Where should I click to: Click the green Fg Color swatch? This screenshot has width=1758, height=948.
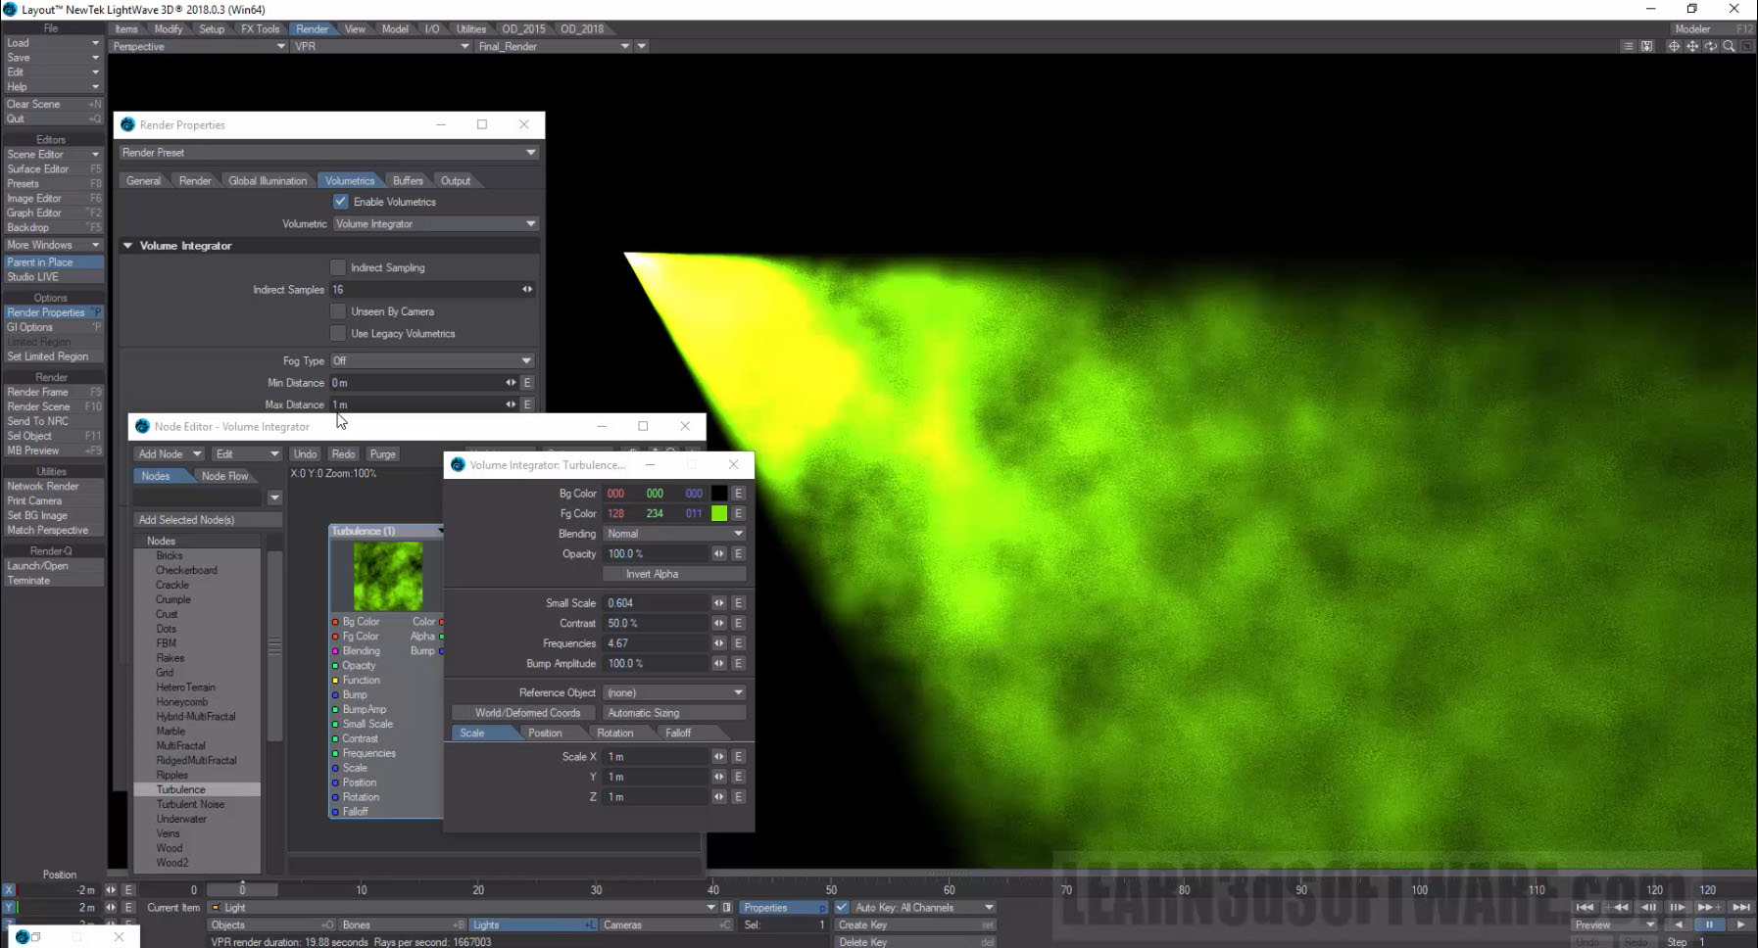[x=719, y=513]
